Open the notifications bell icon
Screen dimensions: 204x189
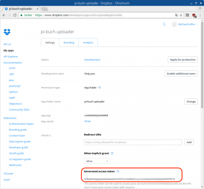[x=164, y=24]
